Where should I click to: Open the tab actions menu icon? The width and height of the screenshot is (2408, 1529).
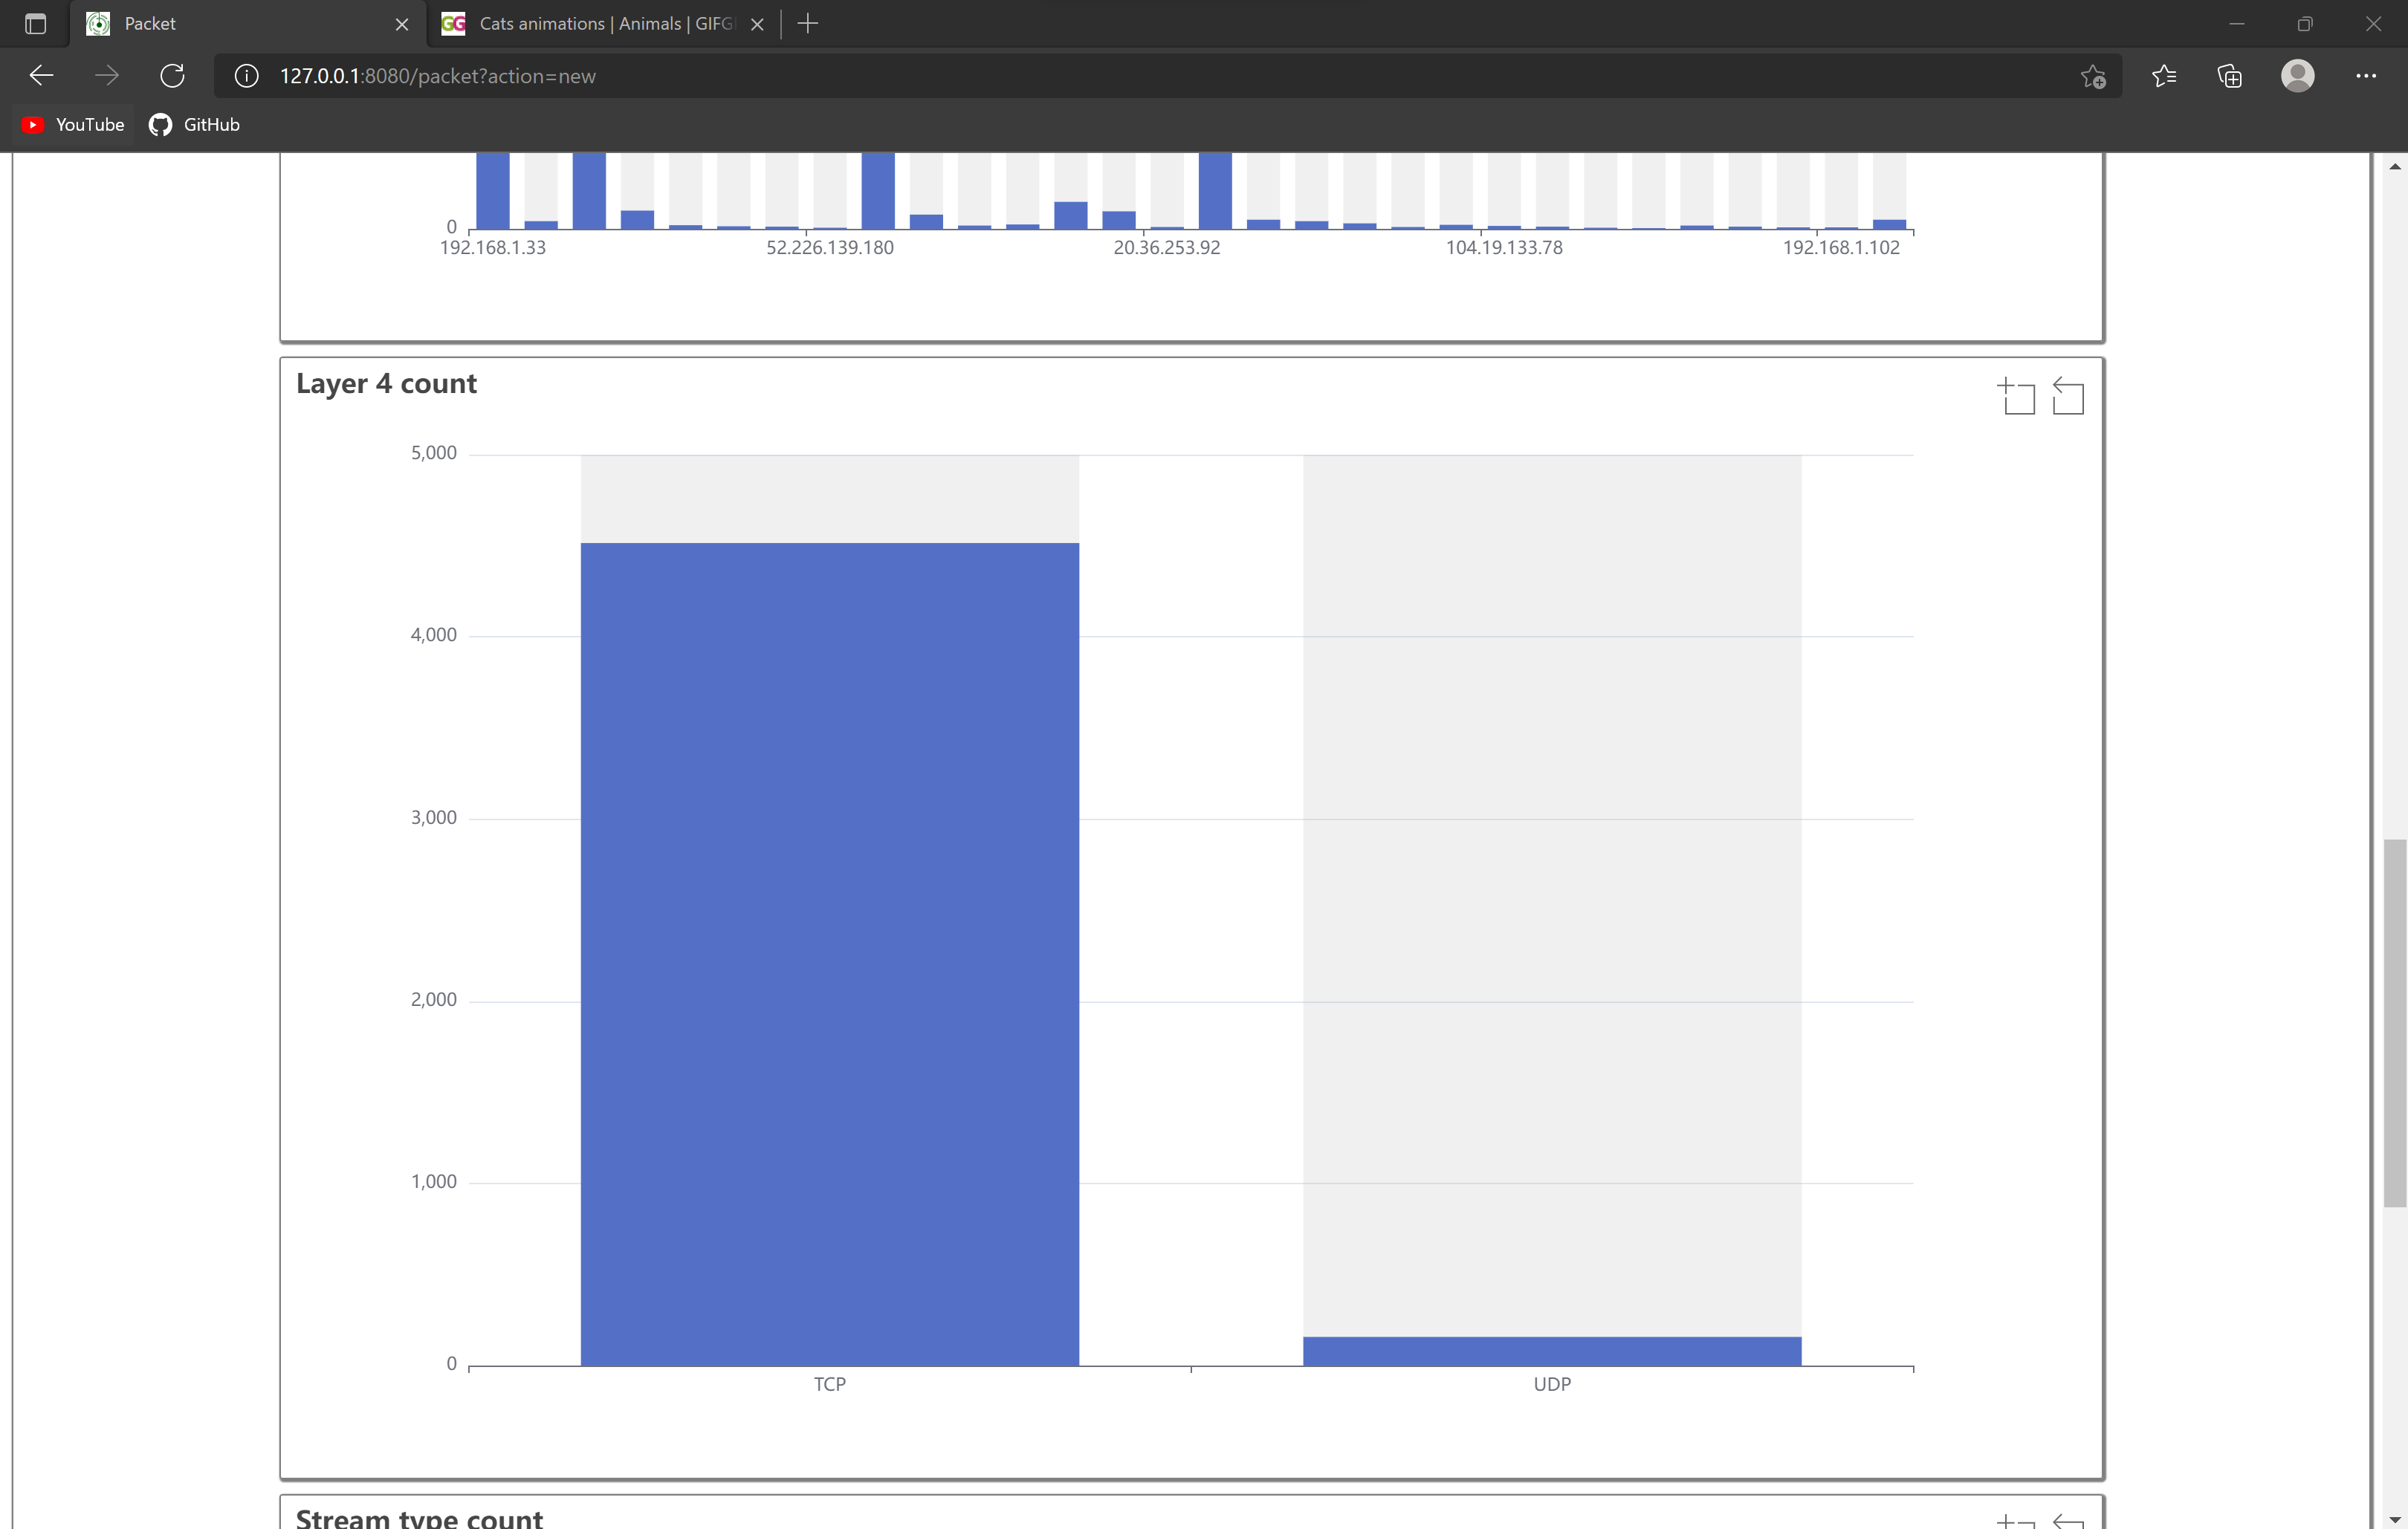[x=35, y=23]
